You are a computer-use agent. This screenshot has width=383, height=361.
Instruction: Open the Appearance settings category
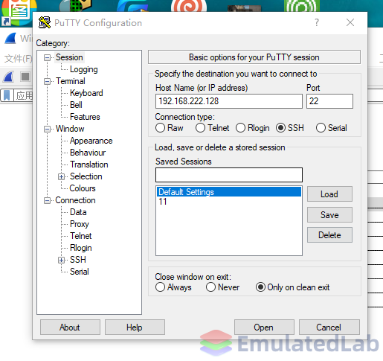(91, 141)
